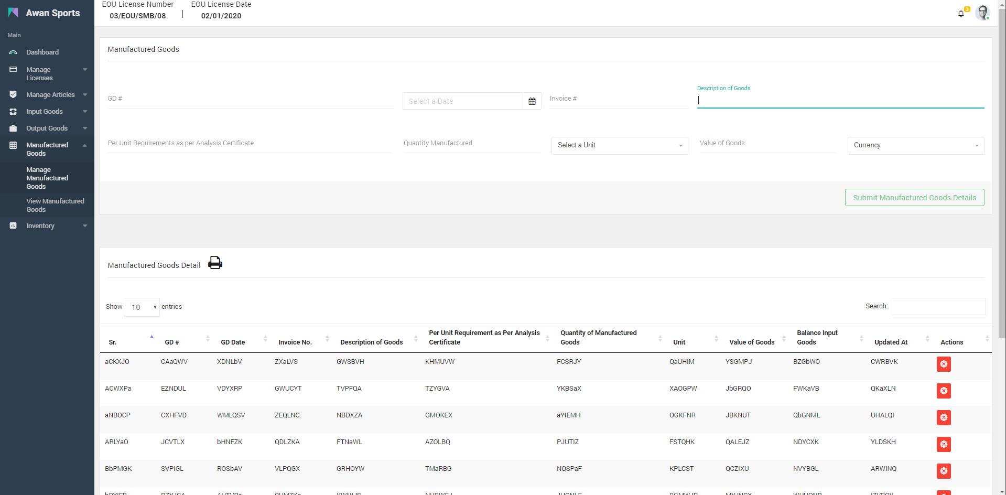
Task: Click the Input Goods sidebar icon
Action: [x=13, y=112]
